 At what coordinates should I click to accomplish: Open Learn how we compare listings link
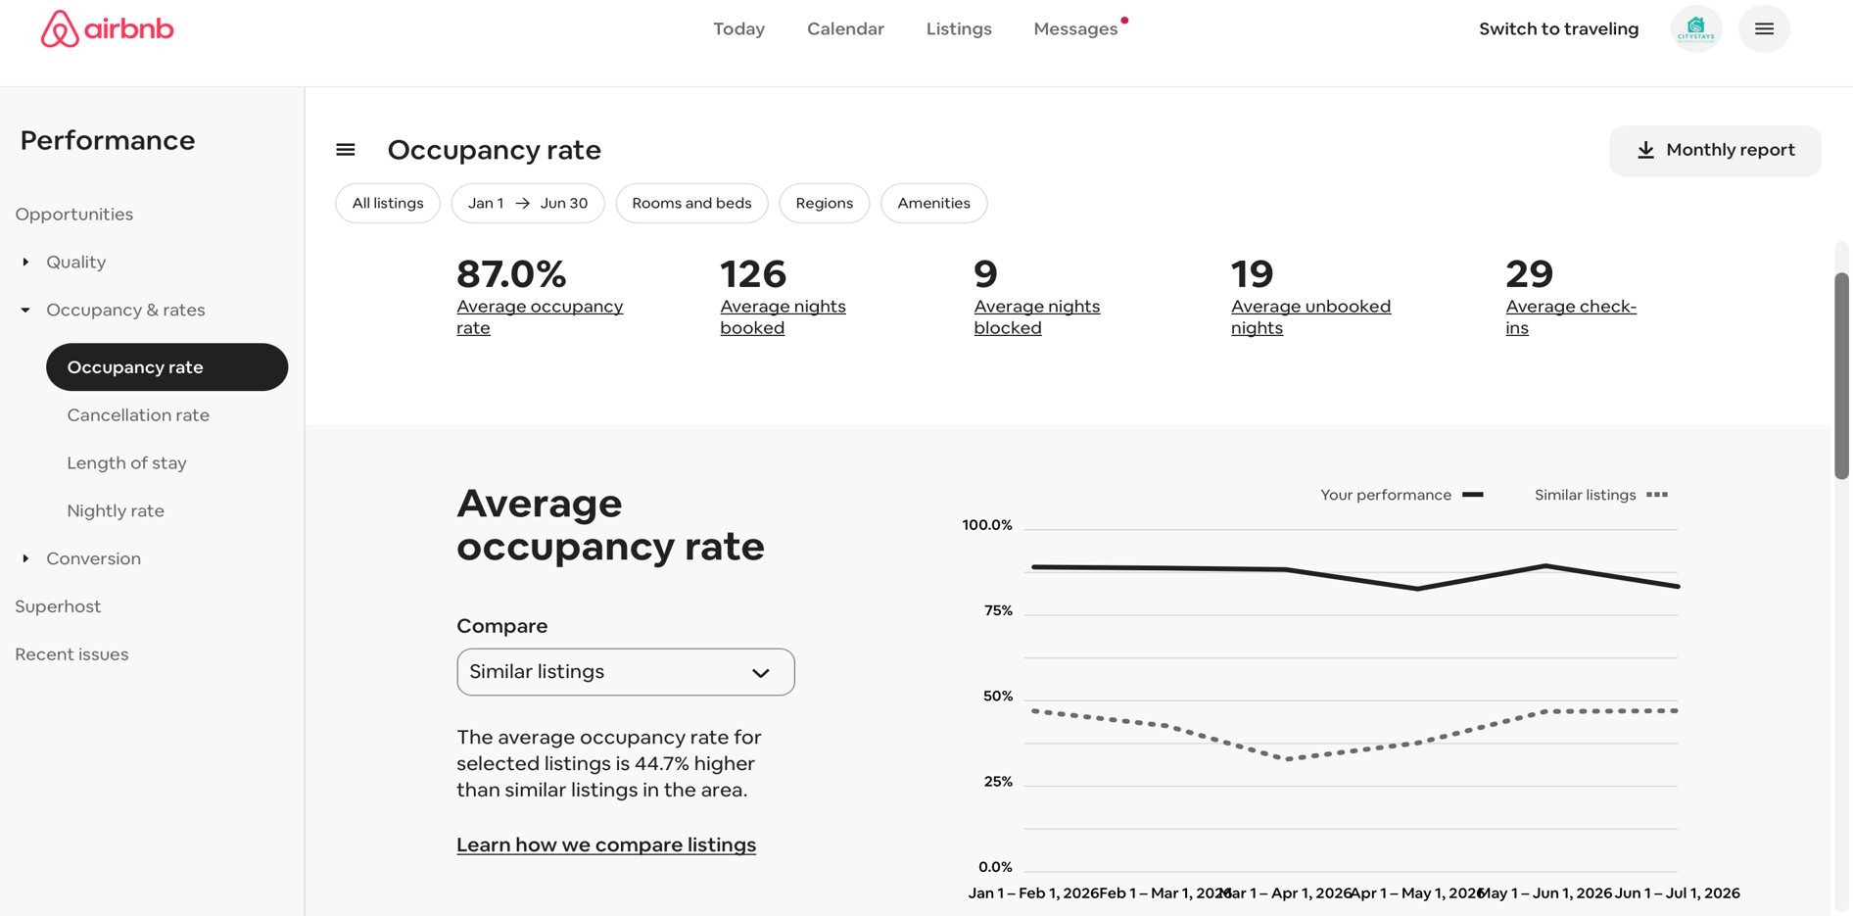(606, 844)
